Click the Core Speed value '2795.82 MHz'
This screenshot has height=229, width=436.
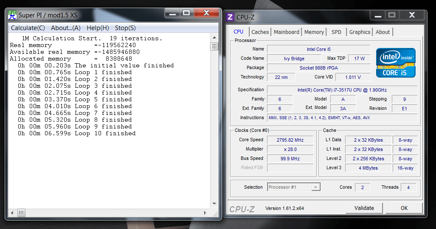tap(290, 140)
